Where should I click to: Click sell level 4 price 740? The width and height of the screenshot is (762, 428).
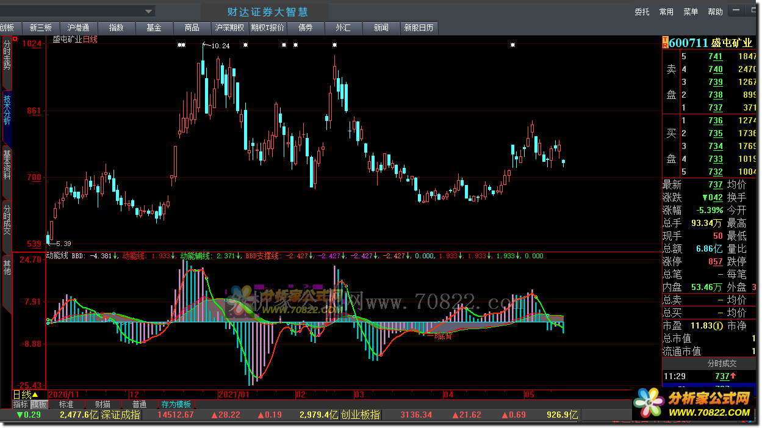coord(716,69)
